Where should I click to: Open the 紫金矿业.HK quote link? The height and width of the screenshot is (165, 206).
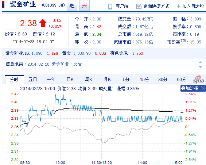coord(18,53)
